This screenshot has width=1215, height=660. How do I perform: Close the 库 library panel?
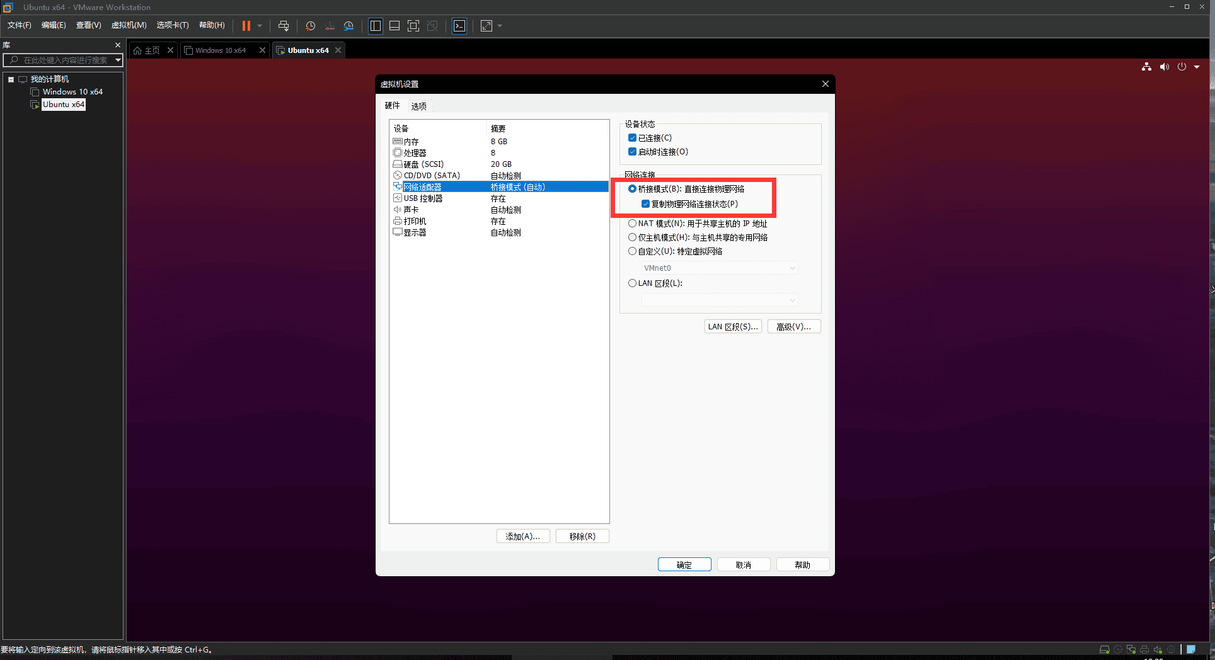(118, 45)
